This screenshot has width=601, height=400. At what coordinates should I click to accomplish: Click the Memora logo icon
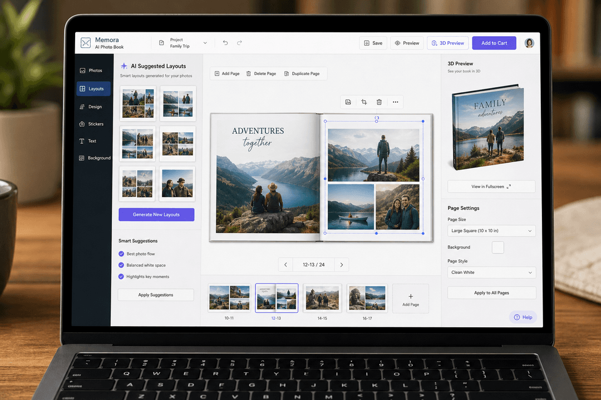pos(86,42)
